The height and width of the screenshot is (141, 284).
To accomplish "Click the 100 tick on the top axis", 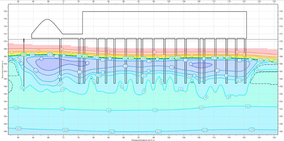I will coord(169,2).
